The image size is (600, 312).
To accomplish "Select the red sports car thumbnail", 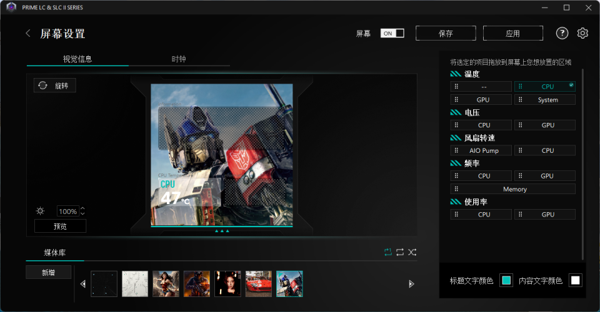I will (x=259, y=284).
